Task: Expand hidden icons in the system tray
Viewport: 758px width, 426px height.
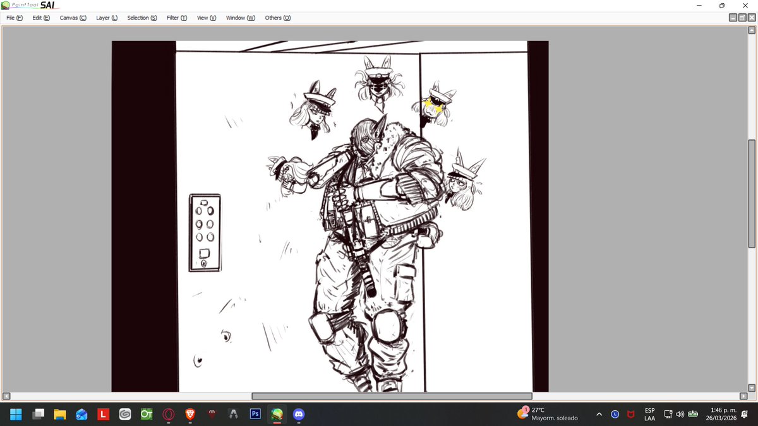Action: coord(599,415)
